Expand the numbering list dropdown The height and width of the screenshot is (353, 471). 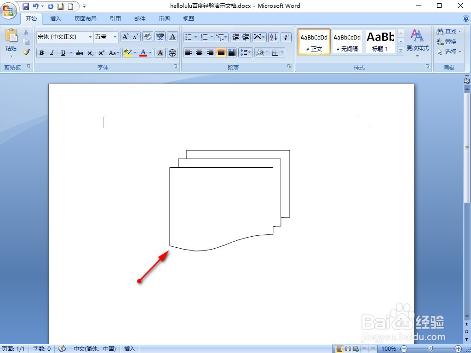coord(212,37)
